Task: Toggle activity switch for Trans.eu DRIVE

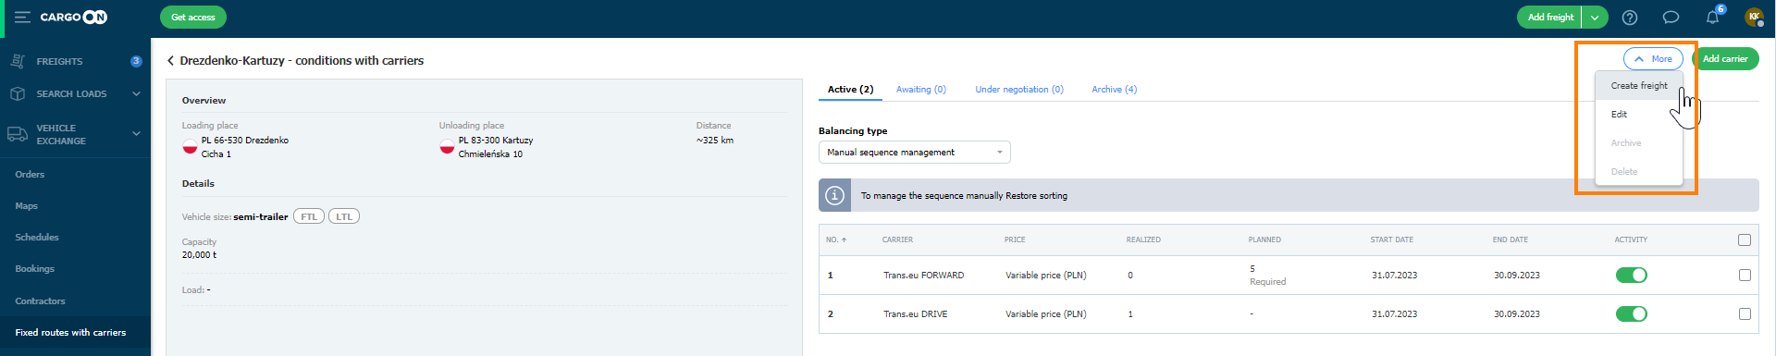Action: pyautogui.click(x=1632, y=313)
